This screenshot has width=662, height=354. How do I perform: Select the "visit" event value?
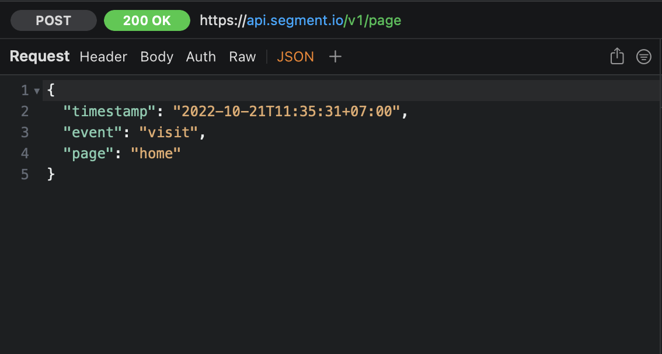pyautogui.click(x=169, y=132)
